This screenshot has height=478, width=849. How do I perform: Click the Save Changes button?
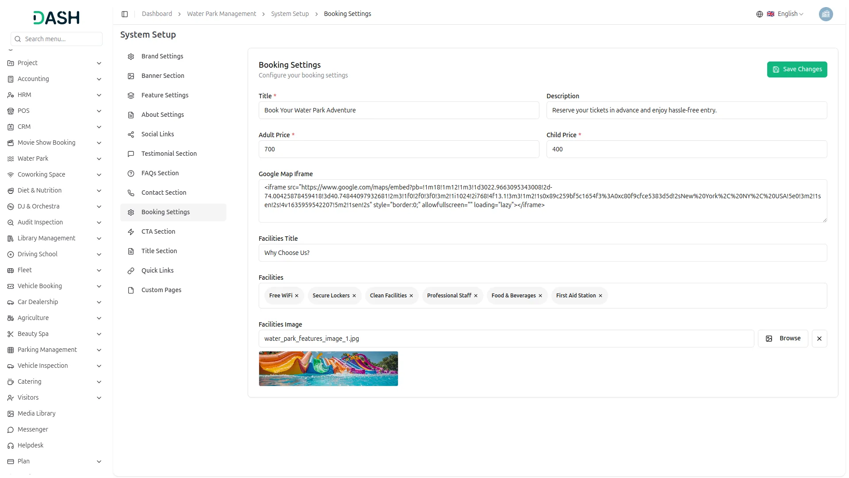[x=797, y=69]
